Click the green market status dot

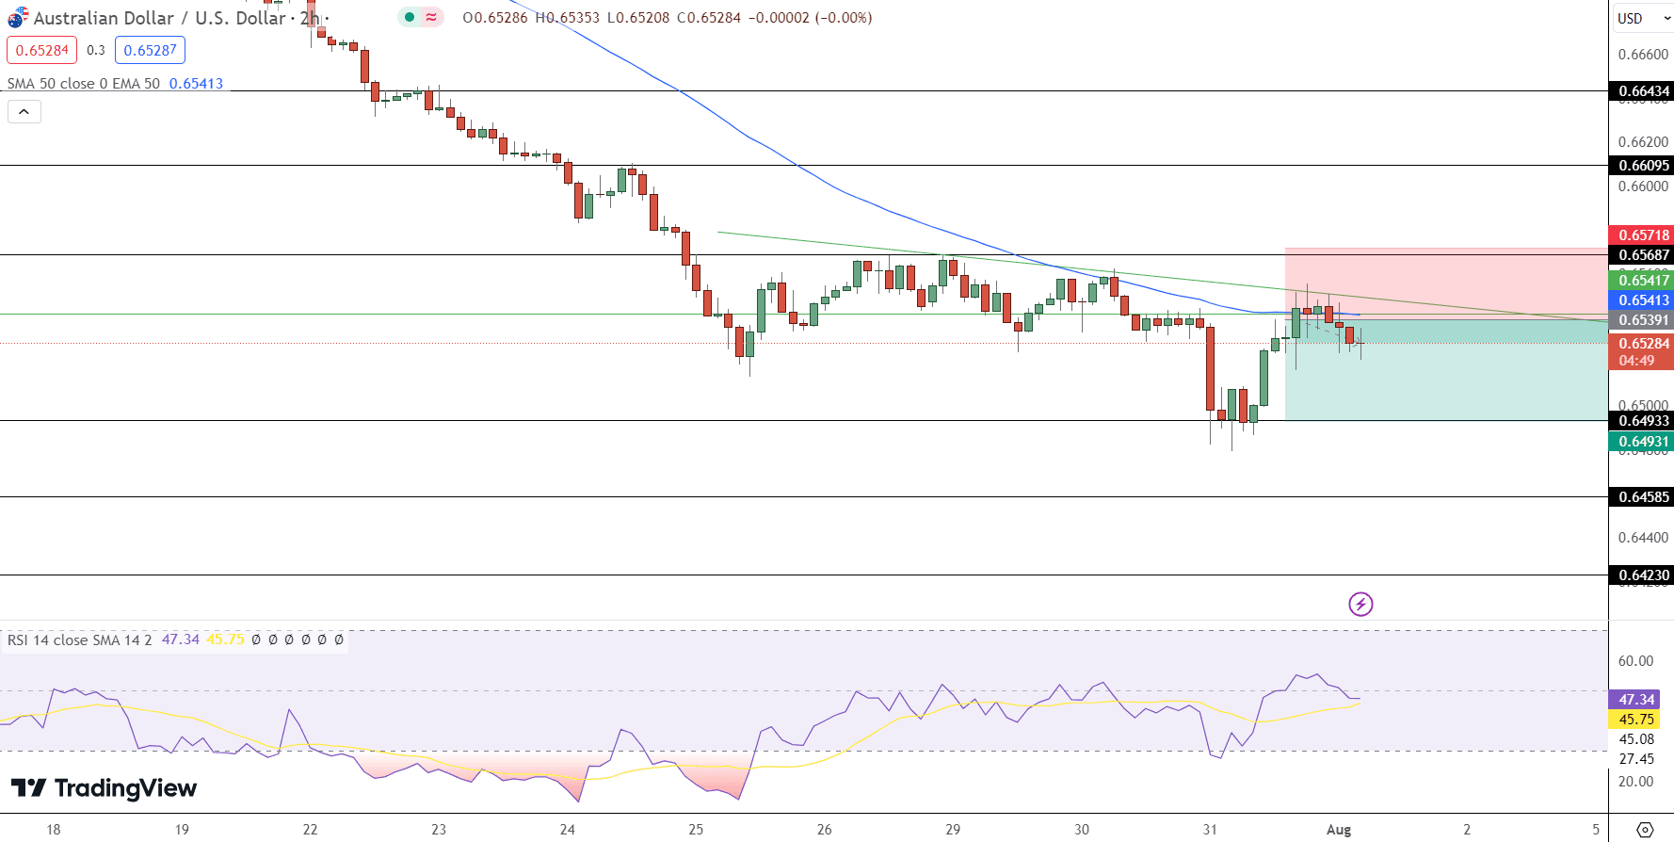(410, 17)
